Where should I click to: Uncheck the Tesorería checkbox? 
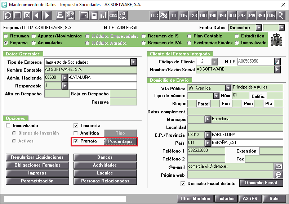(x=76, y=126)
